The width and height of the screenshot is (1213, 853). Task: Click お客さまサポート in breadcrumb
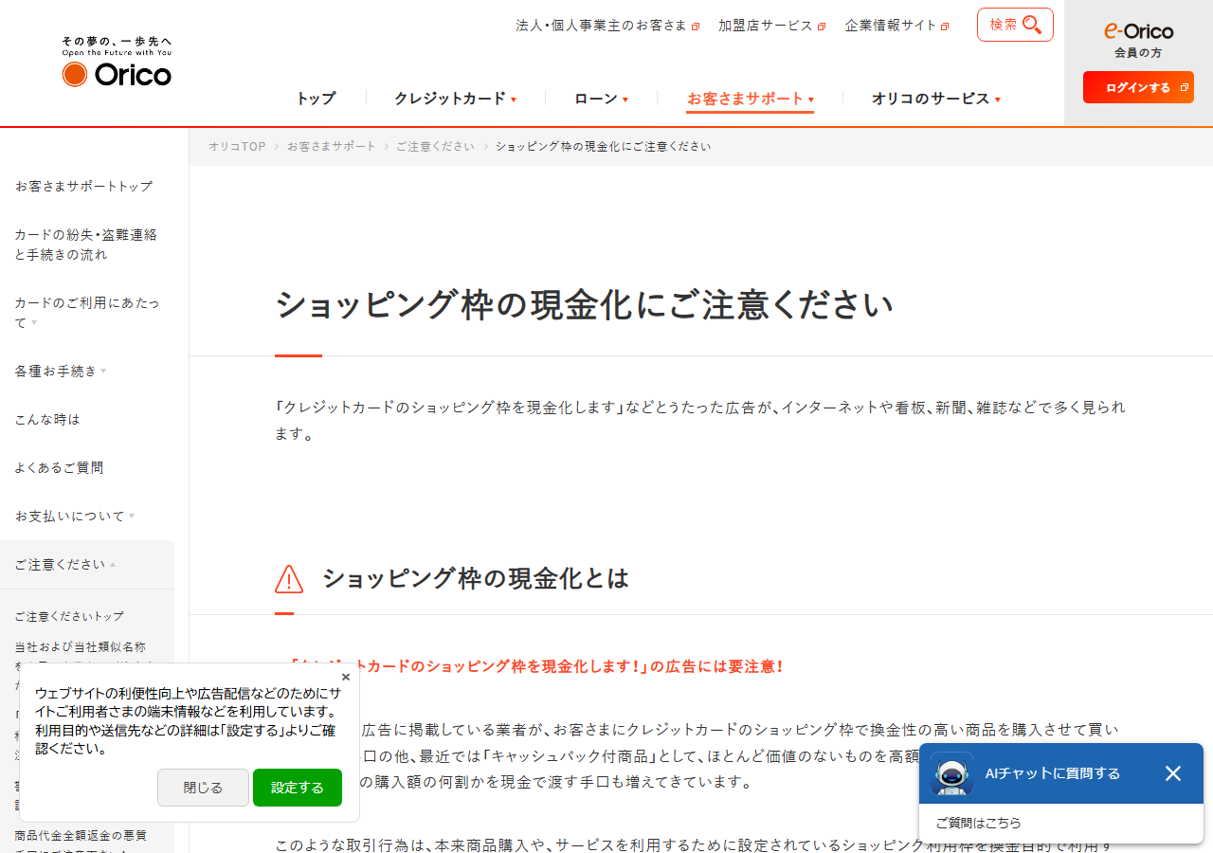tap(332, 147)
